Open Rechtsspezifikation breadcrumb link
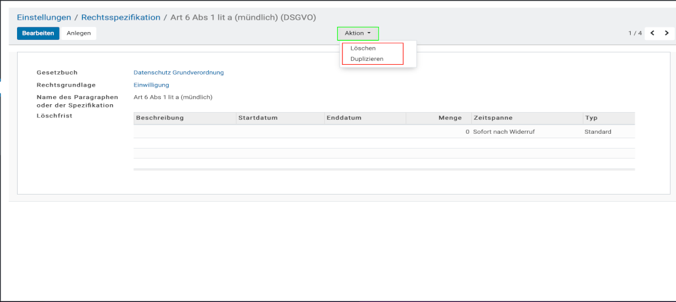The width and height of the screenshot is (676, 302). pos(121,18)
